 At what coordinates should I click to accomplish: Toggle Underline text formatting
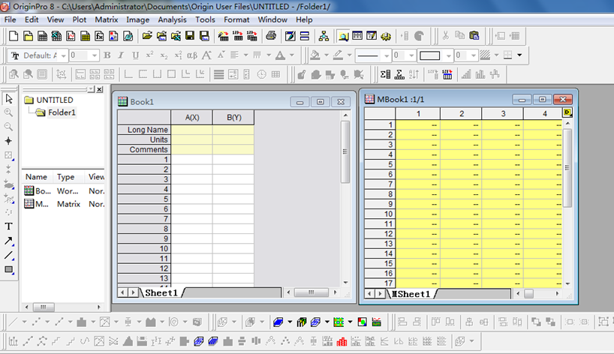pos(135,55)
